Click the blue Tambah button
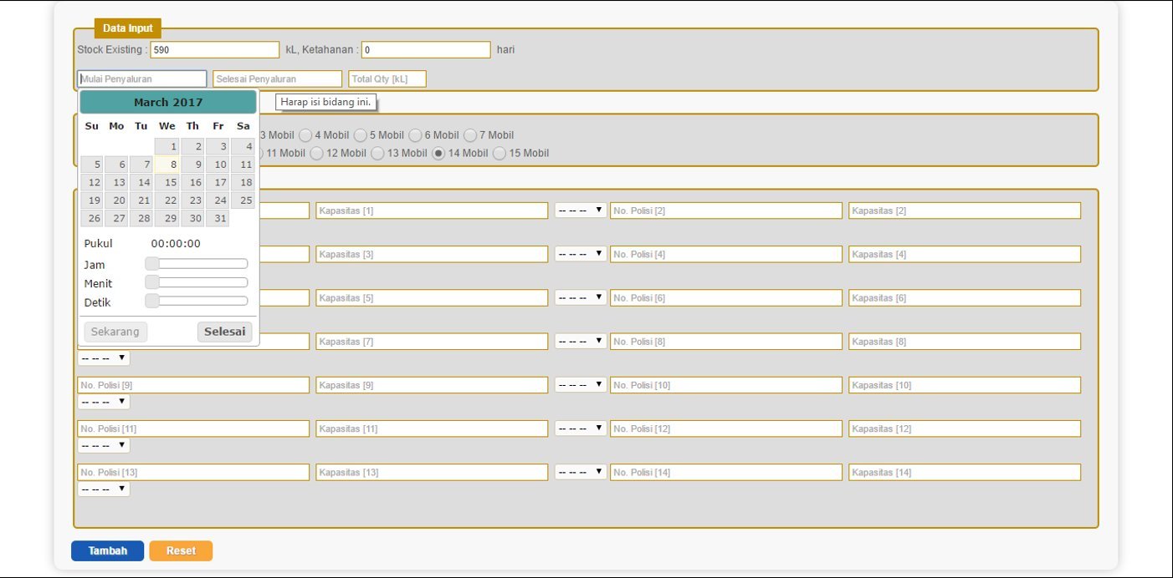Image resolution: width=1173 pixels, height=578 pixels. click(107, 551)
